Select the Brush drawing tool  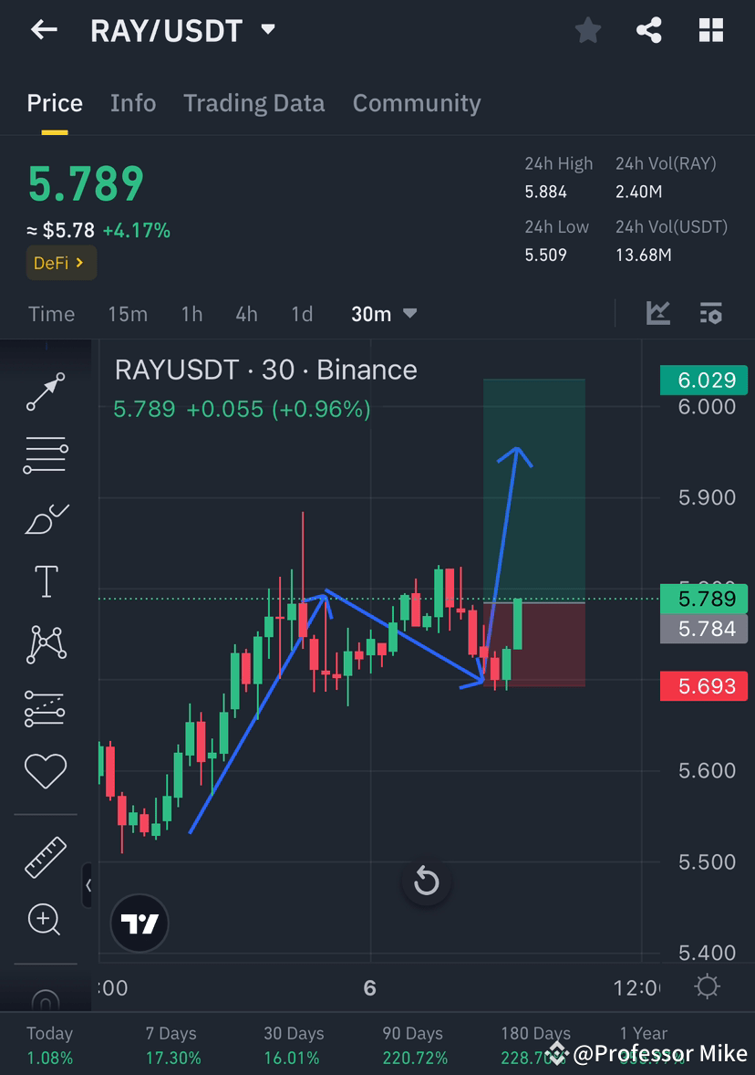pyautogui.click(x=44, y=518)
